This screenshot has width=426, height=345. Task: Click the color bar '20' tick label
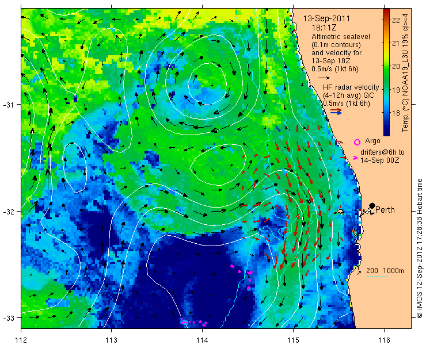pyautogui.click(x=396, y=67)
